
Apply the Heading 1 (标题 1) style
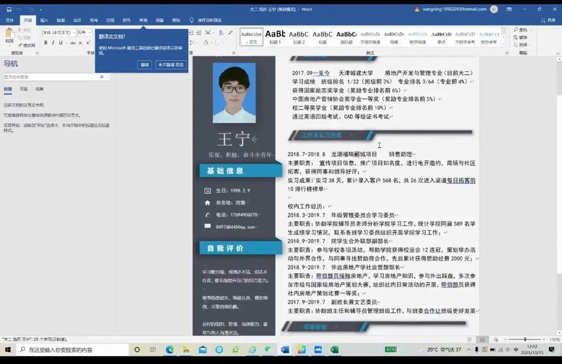[275, 37]
